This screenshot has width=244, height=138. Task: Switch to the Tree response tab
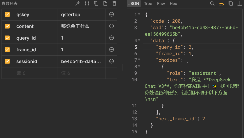pyautogui.click(x=148, y=4)
